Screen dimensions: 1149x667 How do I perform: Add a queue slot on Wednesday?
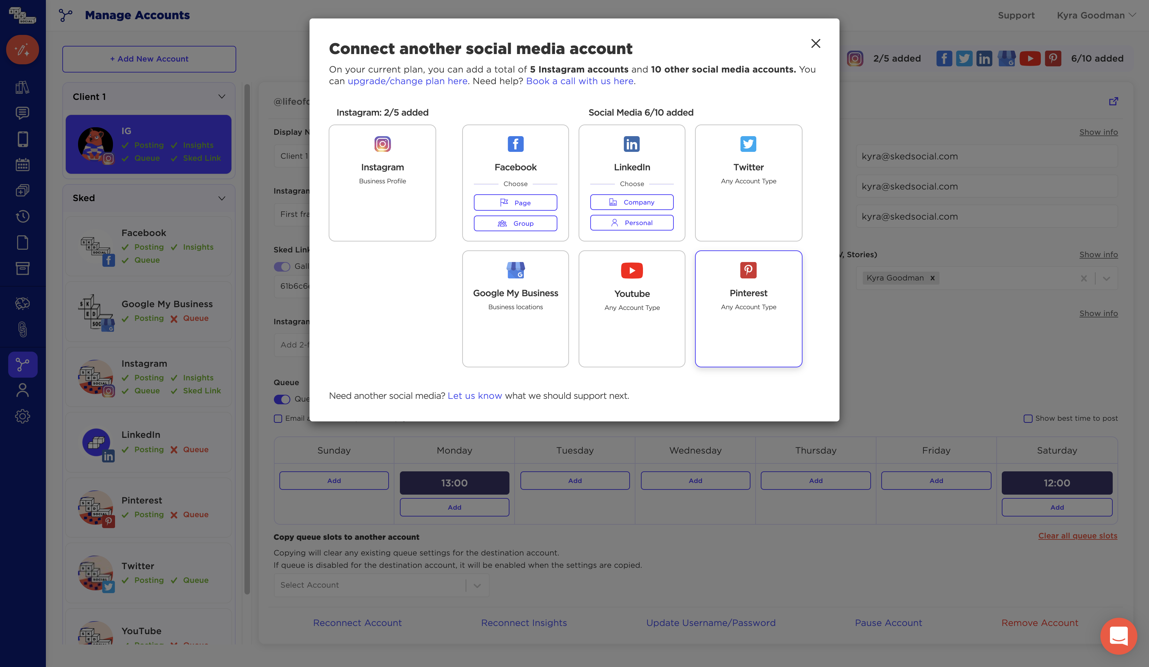[x=695, y=481]
